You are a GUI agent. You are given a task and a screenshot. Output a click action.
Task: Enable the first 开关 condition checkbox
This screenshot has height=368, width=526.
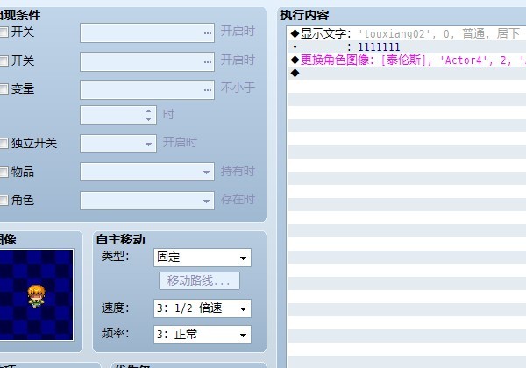click(x=4, y=32)
